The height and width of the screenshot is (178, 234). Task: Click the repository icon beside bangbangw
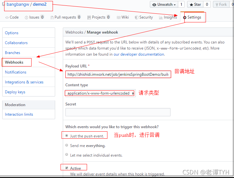pos(4,4)
